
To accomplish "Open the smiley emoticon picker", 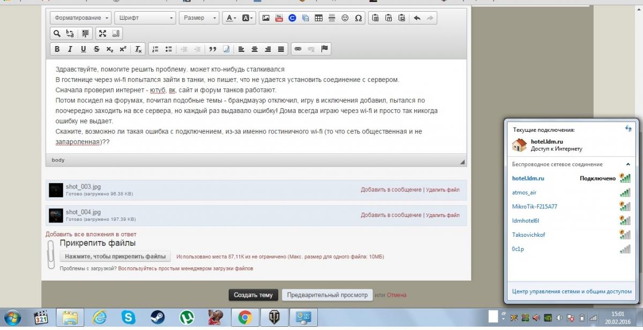I will (x=345, y=18).
